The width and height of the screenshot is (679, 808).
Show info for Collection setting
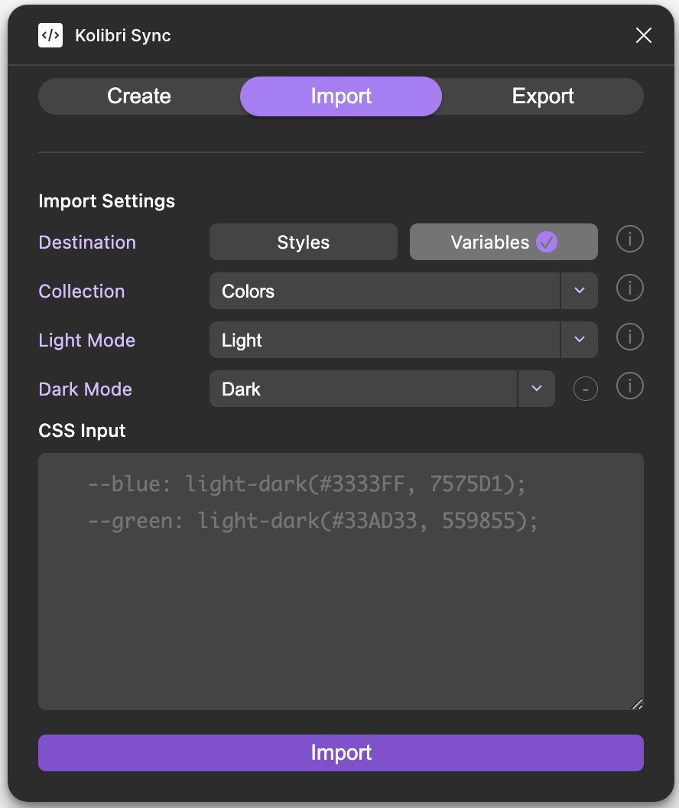[629, 288]
